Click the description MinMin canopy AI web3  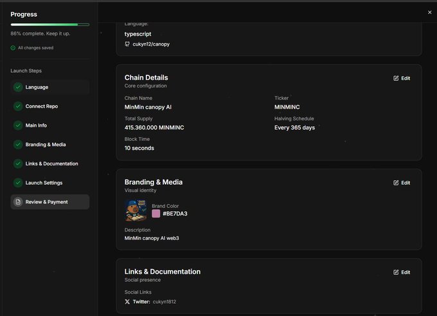pyautogui.click(x=152, y=238)
